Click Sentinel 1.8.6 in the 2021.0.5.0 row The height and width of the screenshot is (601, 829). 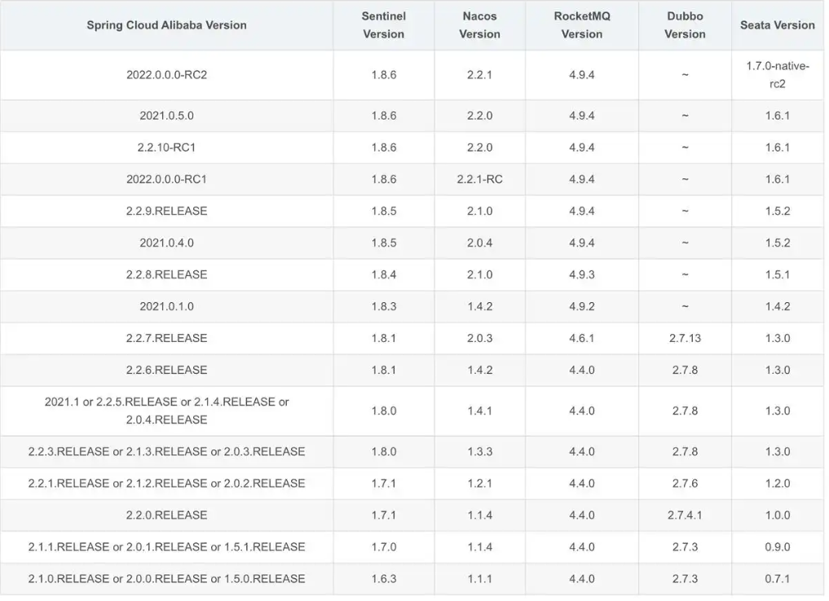[x=384, y=116]
